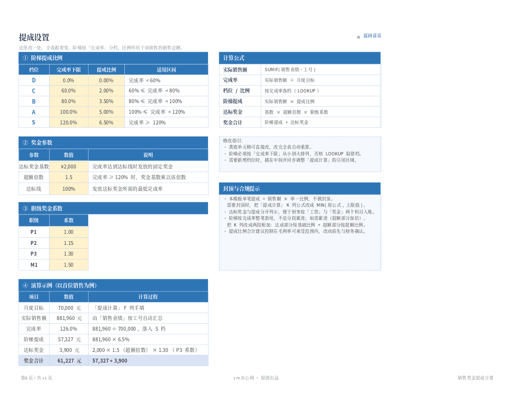511x395 pixels.
Task: Click the 完成率 ≥ 120% range cell
Action: (166, 122)
